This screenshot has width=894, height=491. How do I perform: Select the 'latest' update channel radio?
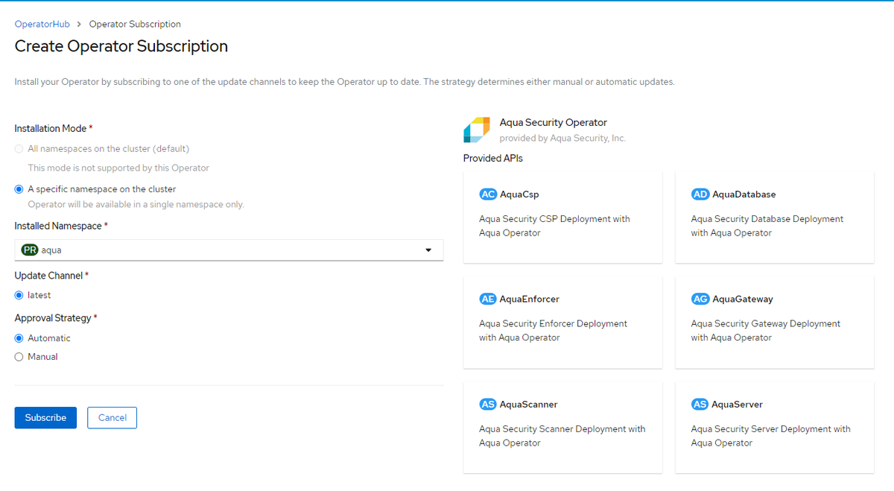tap(19, 295)
